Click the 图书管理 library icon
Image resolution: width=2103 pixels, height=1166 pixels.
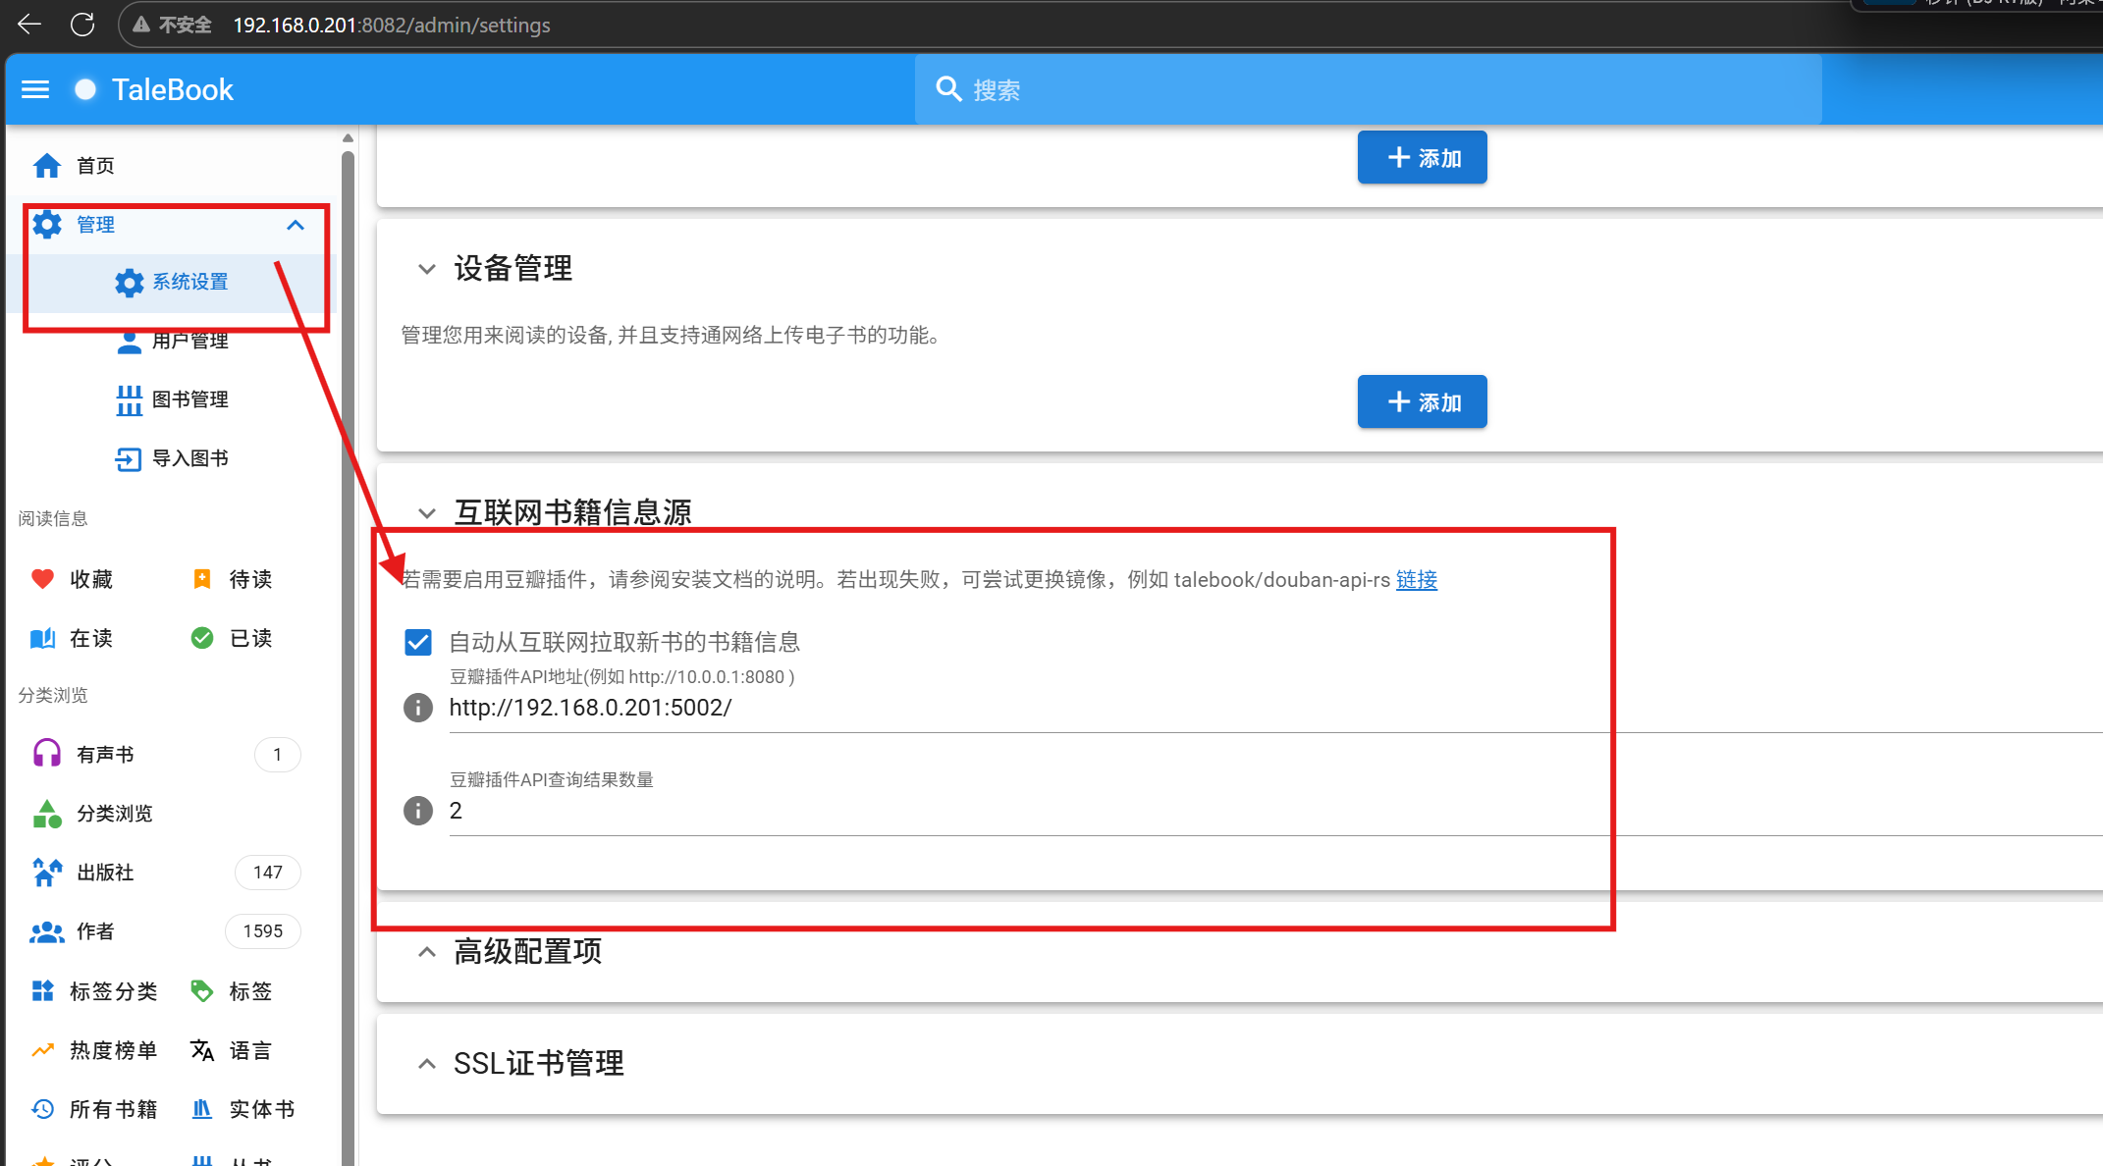click(129, 399)
